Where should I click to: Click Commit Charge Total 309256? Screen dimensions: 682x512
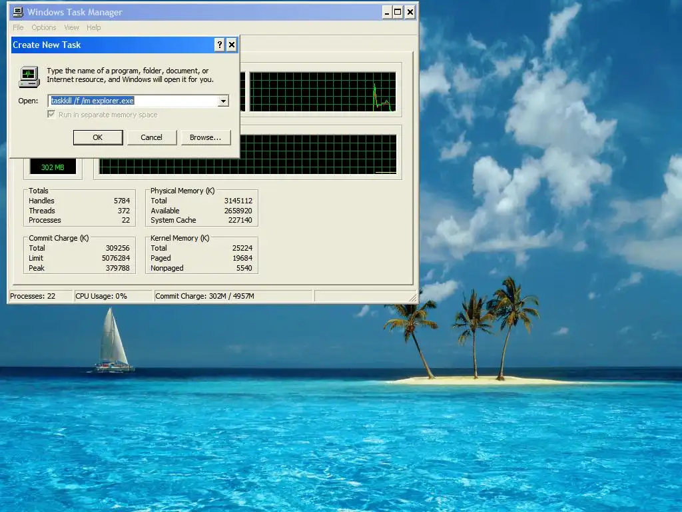(118, 248)
